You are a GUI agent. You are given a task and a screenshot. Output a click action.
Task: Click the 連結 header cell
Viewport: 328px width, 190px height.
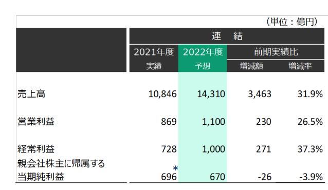coord(227,36)
